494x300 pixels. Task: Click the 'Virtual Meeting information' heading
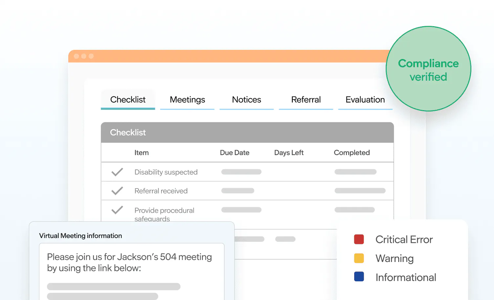coord(80,236)
